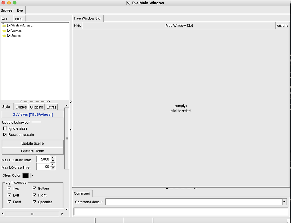Image resolution: width=291 pixels, height=223 pixels.
Task: Decrease Max LQ draw time value
Action: pos(53,168)
